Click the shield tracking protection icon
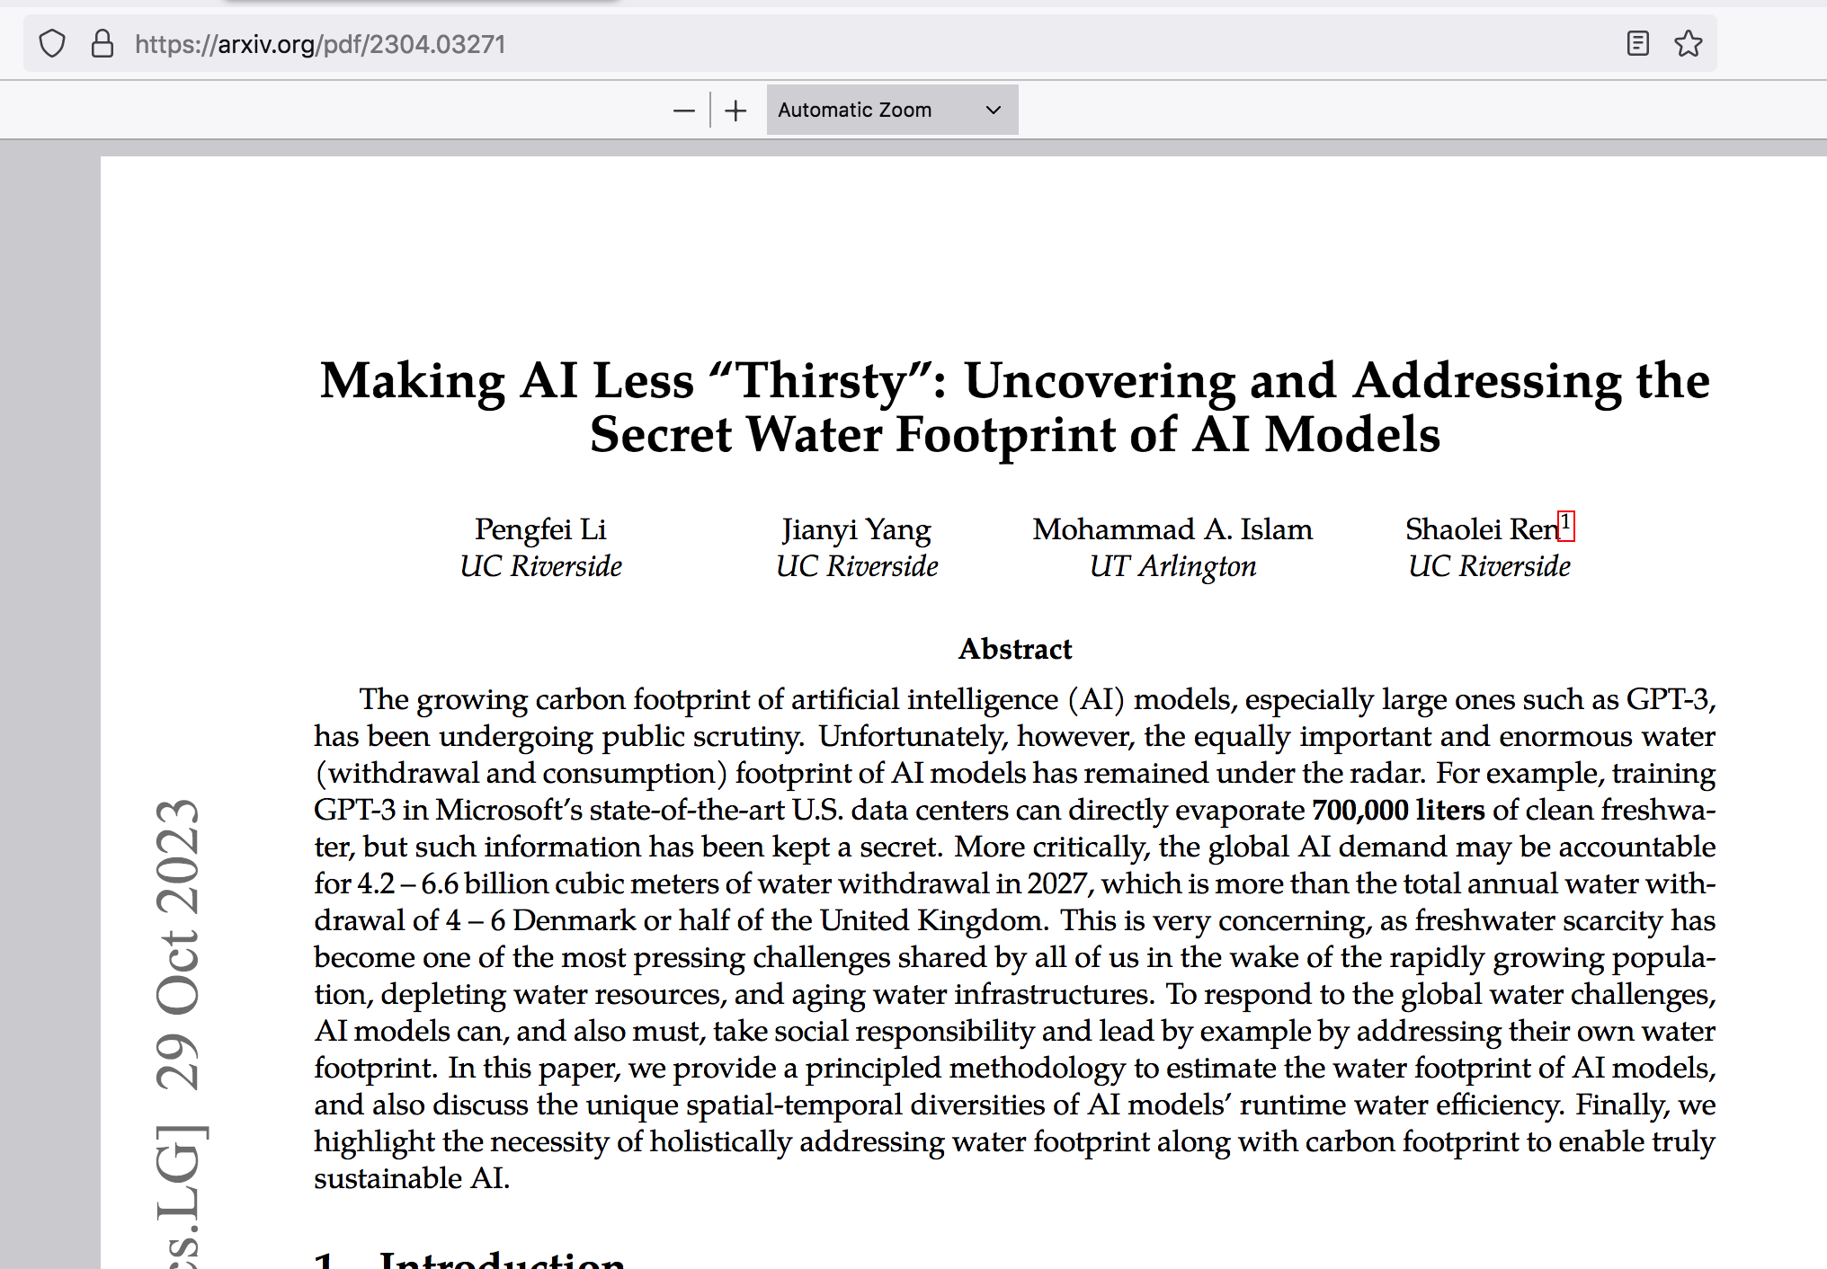 point(52,43)
